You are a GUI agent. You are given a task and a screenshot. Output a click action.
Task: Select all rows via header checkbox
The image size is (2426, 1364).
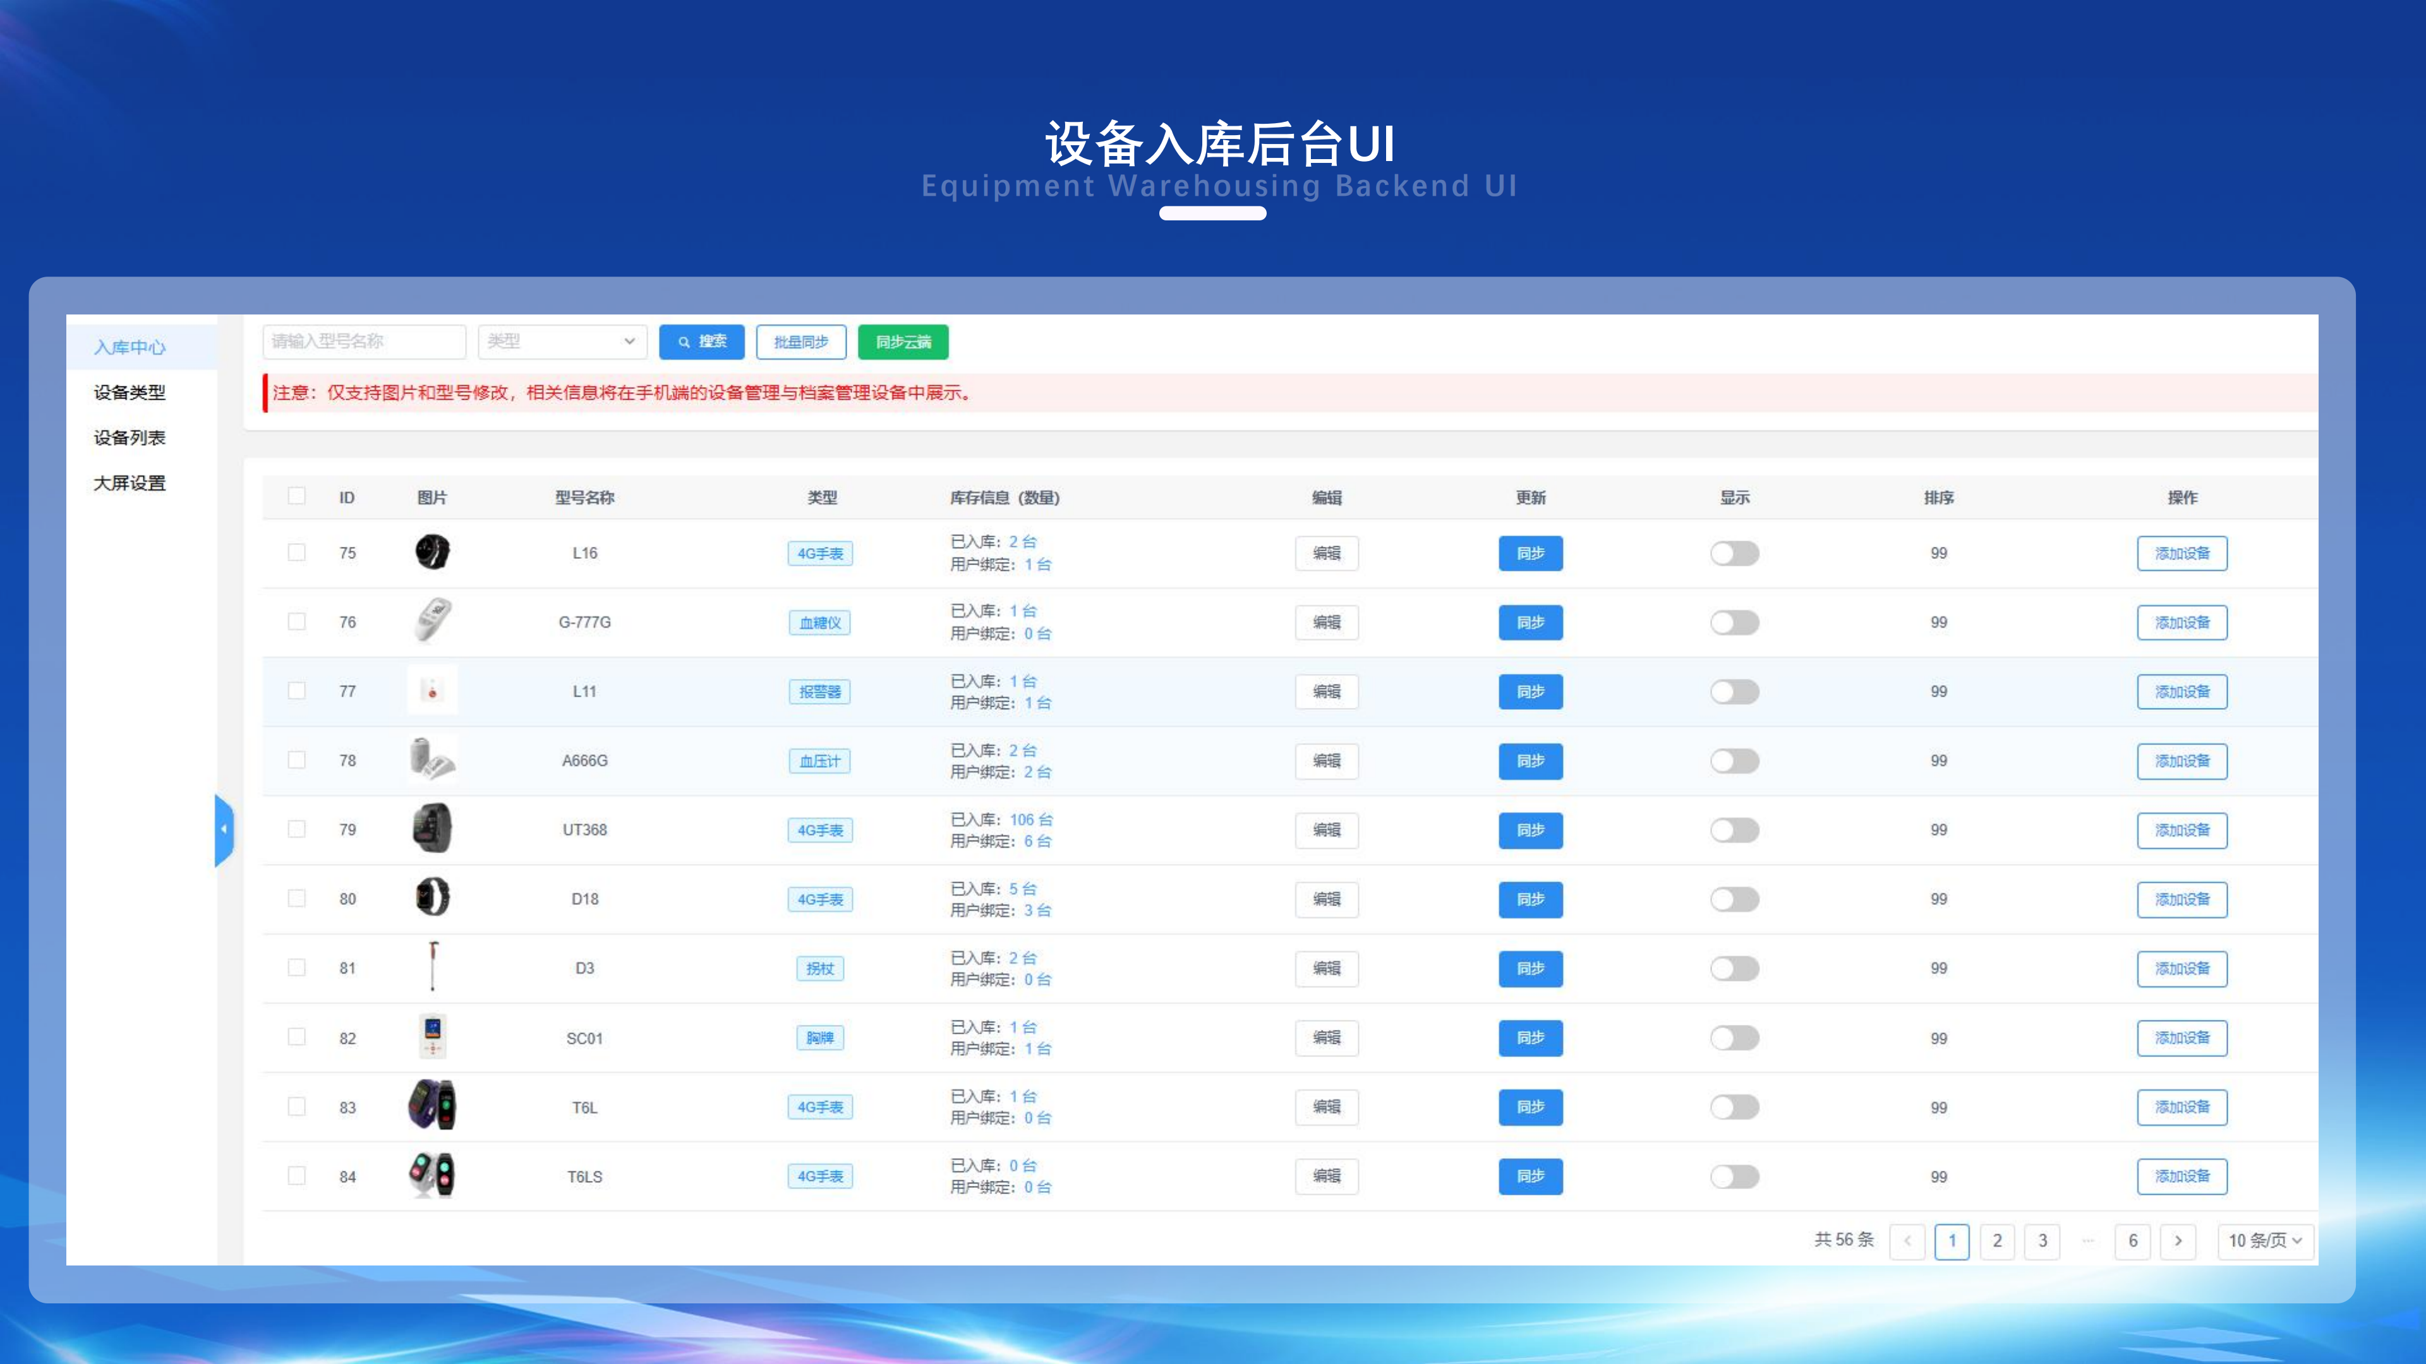(x=297, y=496)
